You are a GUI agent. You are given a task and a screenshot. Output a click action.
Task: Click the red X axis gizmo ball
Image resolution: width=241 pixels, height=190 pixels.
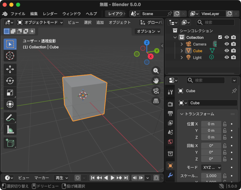click(151, 57)
